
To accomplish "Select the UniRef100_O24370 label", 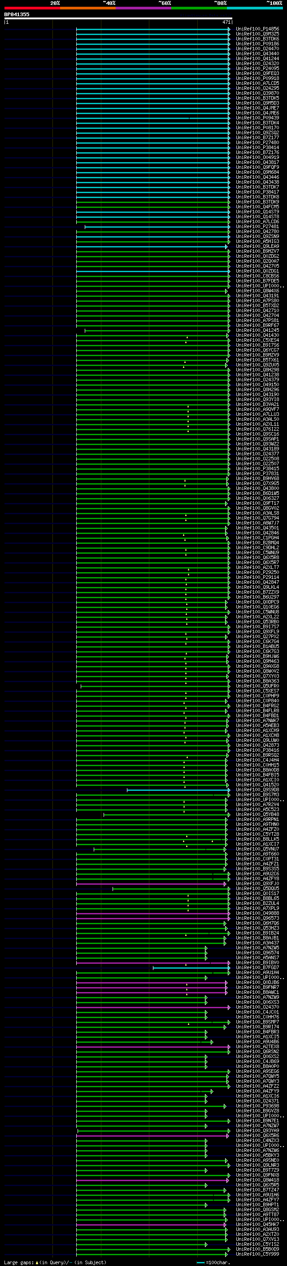I will pos(257,1007).
